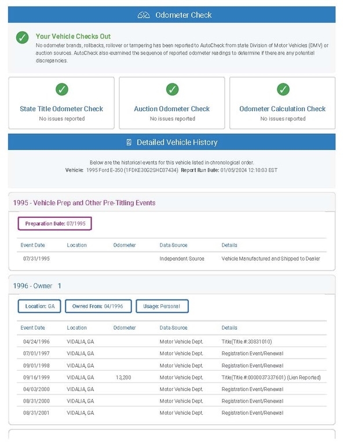This screenshot has height=445, width=344.
Task: Click the Owned From: 04/1996 badge
Action: 98,306
